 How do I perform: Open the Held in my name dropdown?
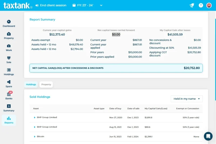pyautogui.click(x=187, y=99)
